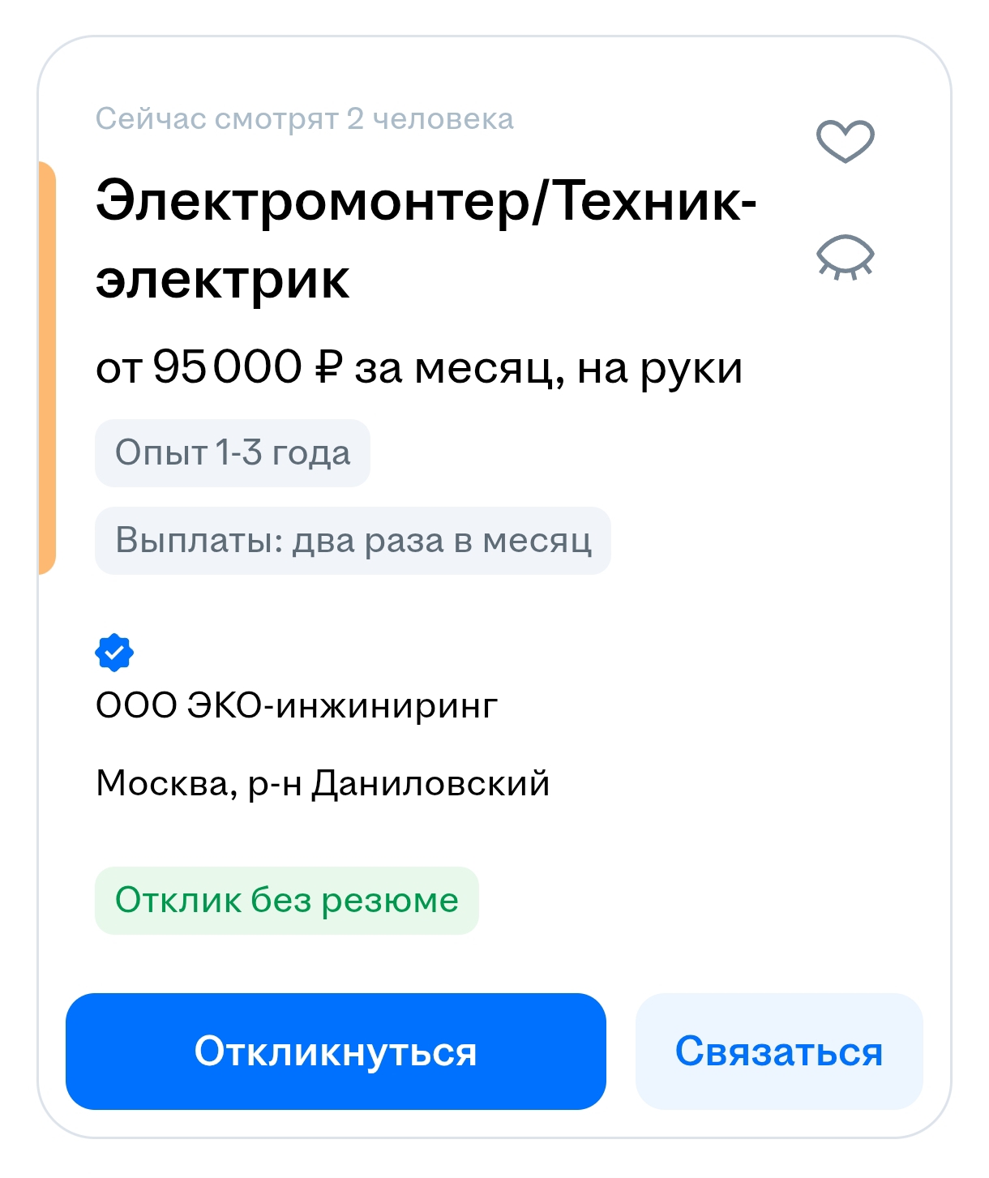Click the blue verified employer badge
989x1178 pixels.
click(x=114, y=653)
